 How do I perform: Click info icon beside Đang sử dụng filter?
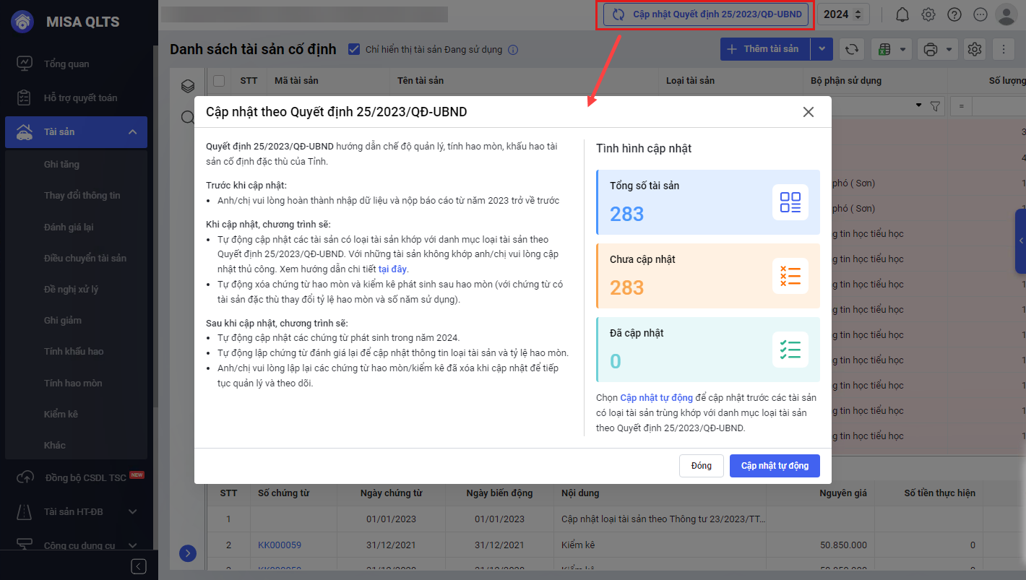point(513,50)
